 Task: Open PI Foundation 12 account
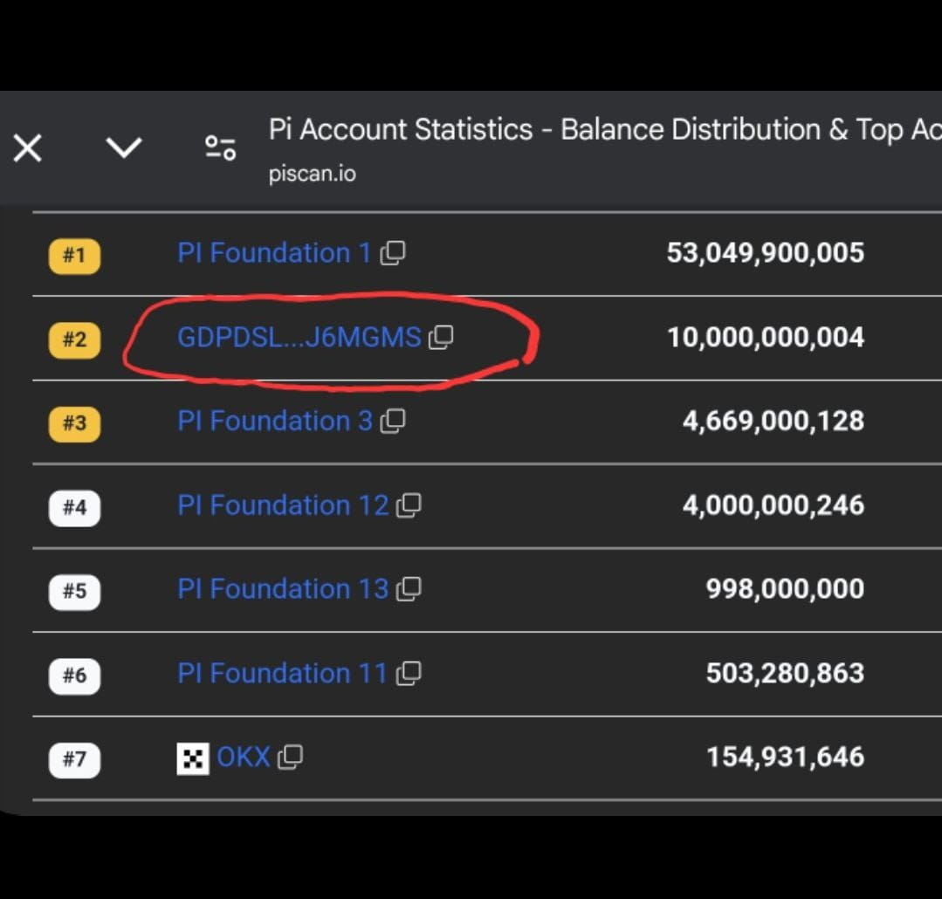(x=283, y=505)
